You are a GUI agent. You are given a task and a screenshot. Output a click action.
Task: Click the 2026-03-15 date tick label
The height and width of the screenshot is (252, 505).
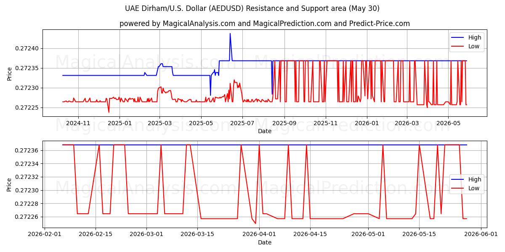tap(197, 234)
